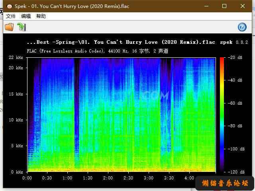Click the save spectrogram toolbar icon
The height and width of the screenshot is (191, 255).
[x=22, y=27]
